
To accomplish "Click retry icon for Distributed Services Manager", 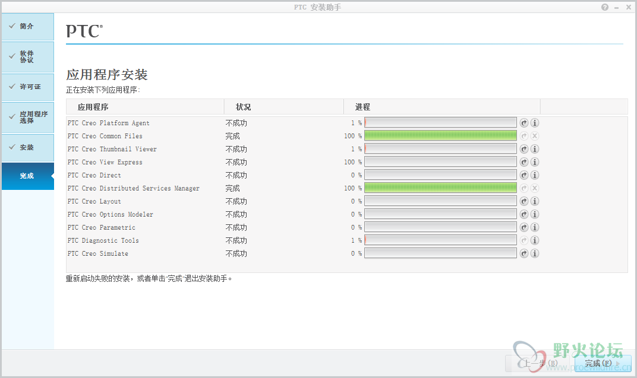I will point(524,188).
